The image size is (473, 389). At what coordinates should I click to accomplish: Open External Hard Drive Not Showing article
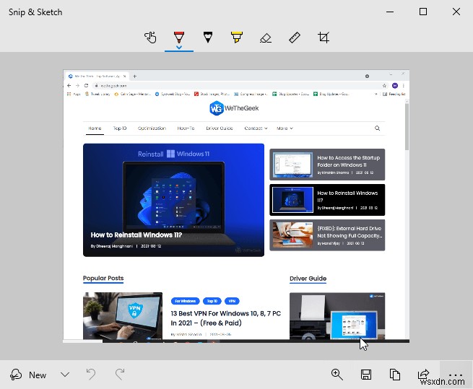(x=327, y=235)
